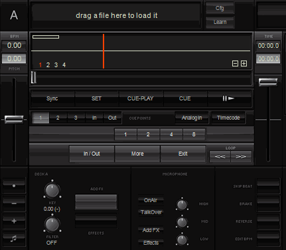Open the ADD FX dropdown on deck A
286x250 pixels.
[x=96, y=202]
